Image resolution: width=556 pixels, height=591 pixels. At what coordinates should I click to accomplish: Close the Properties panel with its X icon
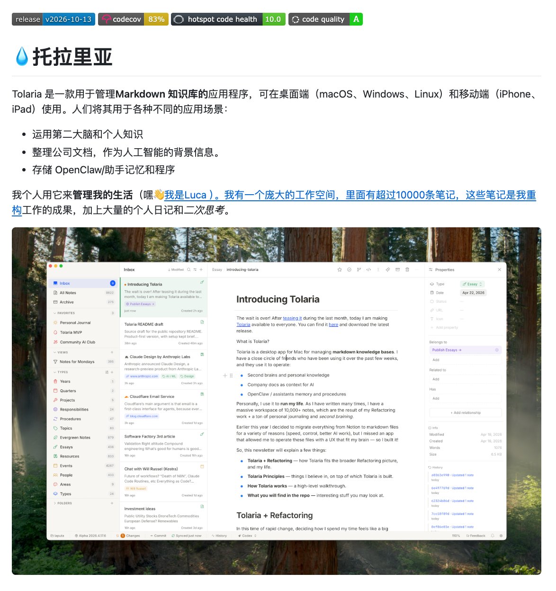click(x=499, y=269)
